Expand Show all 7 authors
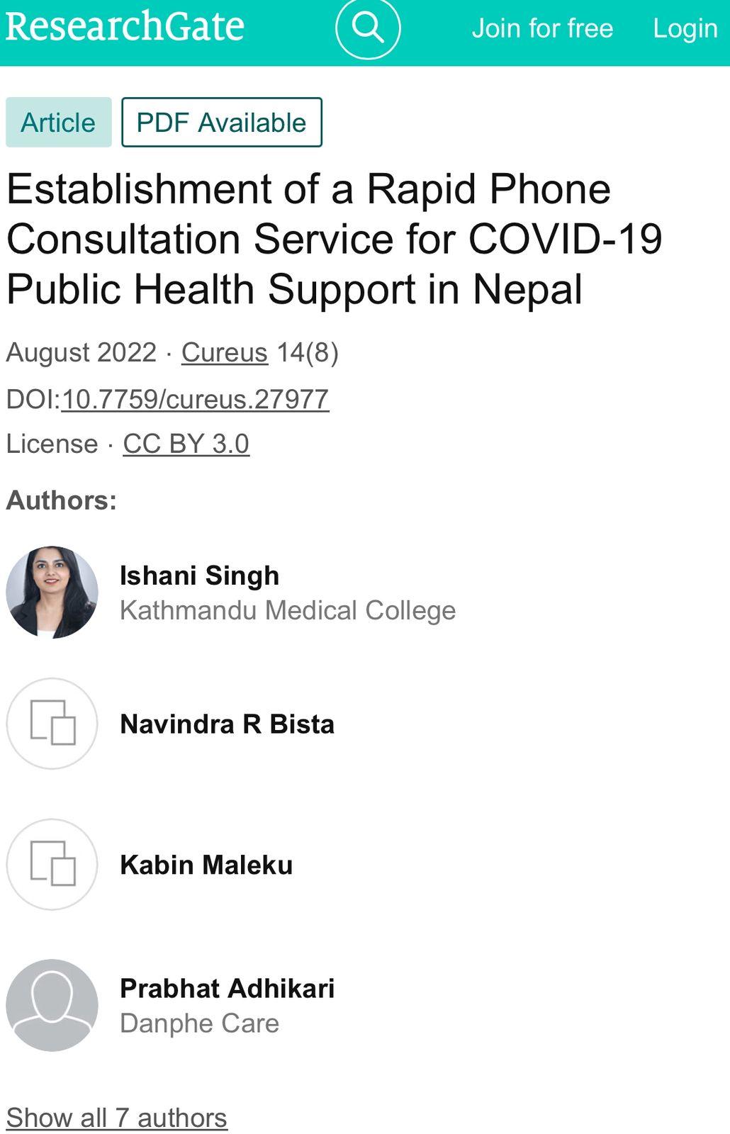The width and height of the screenshot is (730, 1134). pyautogui.click(x=116, y=1118)
